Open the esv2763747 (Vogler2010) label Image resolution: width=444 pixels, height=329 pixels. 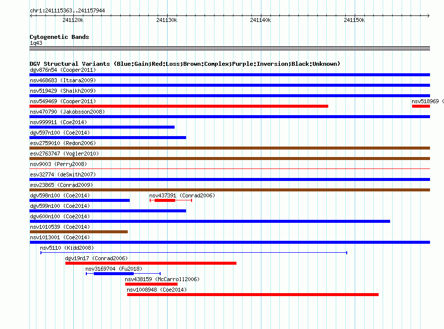64,154
